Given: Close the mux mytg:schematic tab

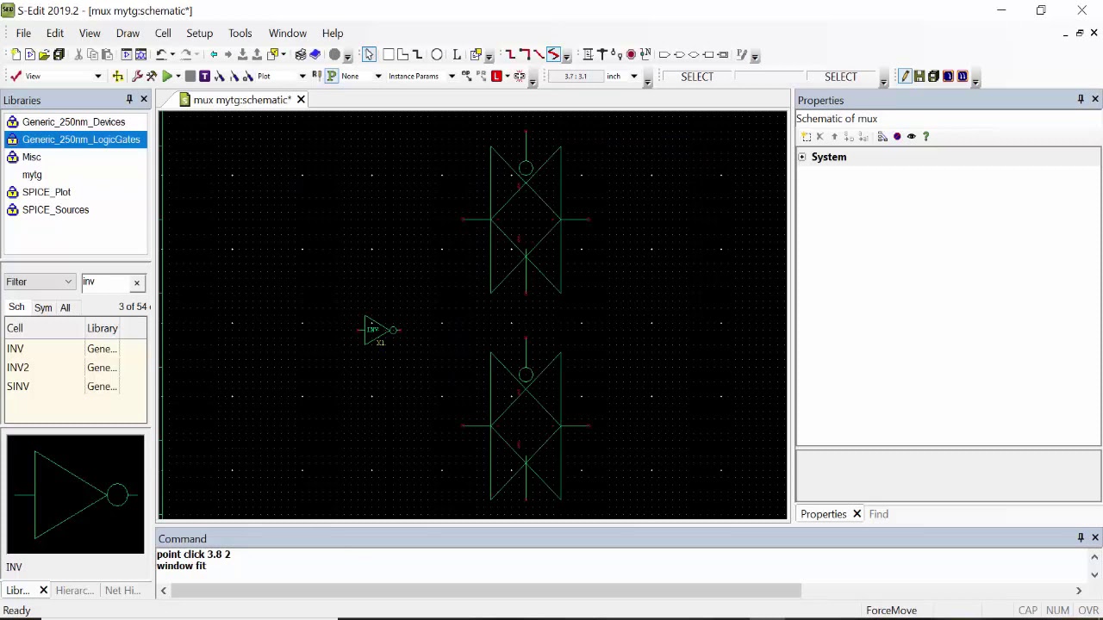Looking at the screenshot, I should pyautogui.click(x=301, y=100).
